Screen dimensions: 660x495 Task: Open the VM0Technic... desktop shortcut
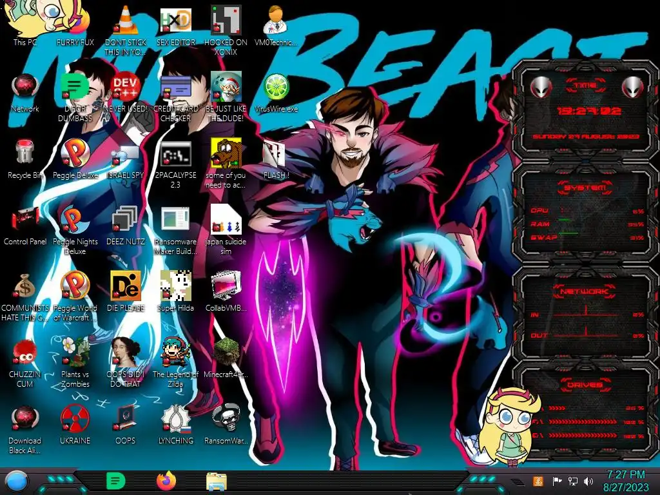pyautogui.click(x=276, y=25)
